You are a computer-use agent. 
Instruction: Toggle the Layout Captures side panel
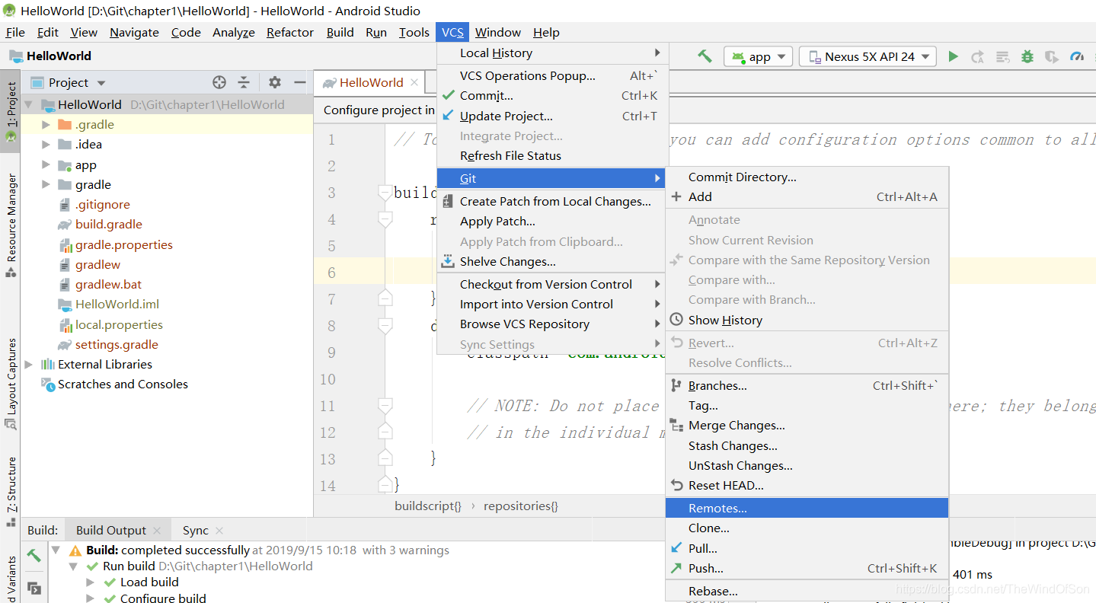point(11,383)
